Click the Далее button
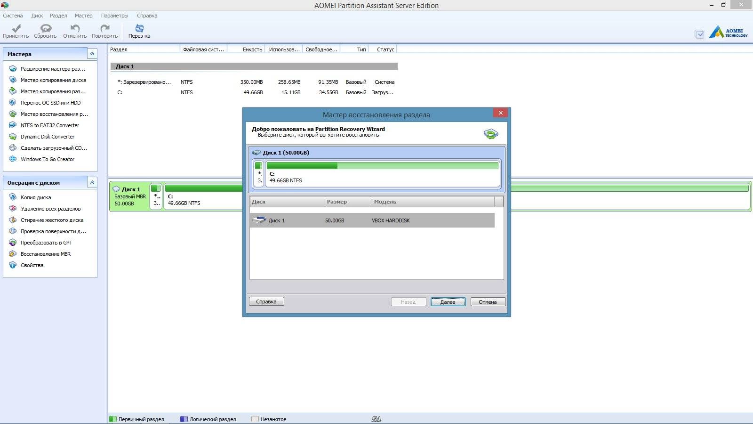The width and height of the screenshot is (753, 424). (448, 302)
